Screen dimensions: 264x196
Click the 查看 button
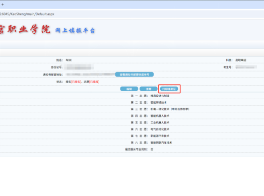point(149,89)
